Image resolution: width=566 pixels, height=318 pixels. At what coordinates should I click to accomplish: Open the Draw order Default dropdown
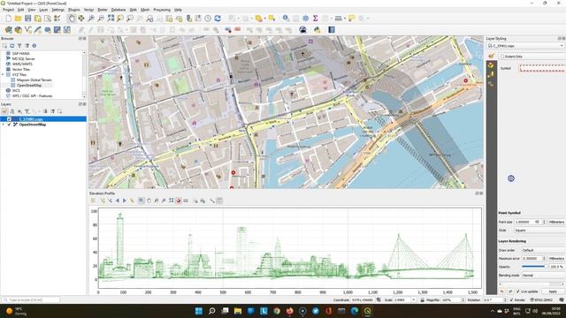click(x=544, y=250)
